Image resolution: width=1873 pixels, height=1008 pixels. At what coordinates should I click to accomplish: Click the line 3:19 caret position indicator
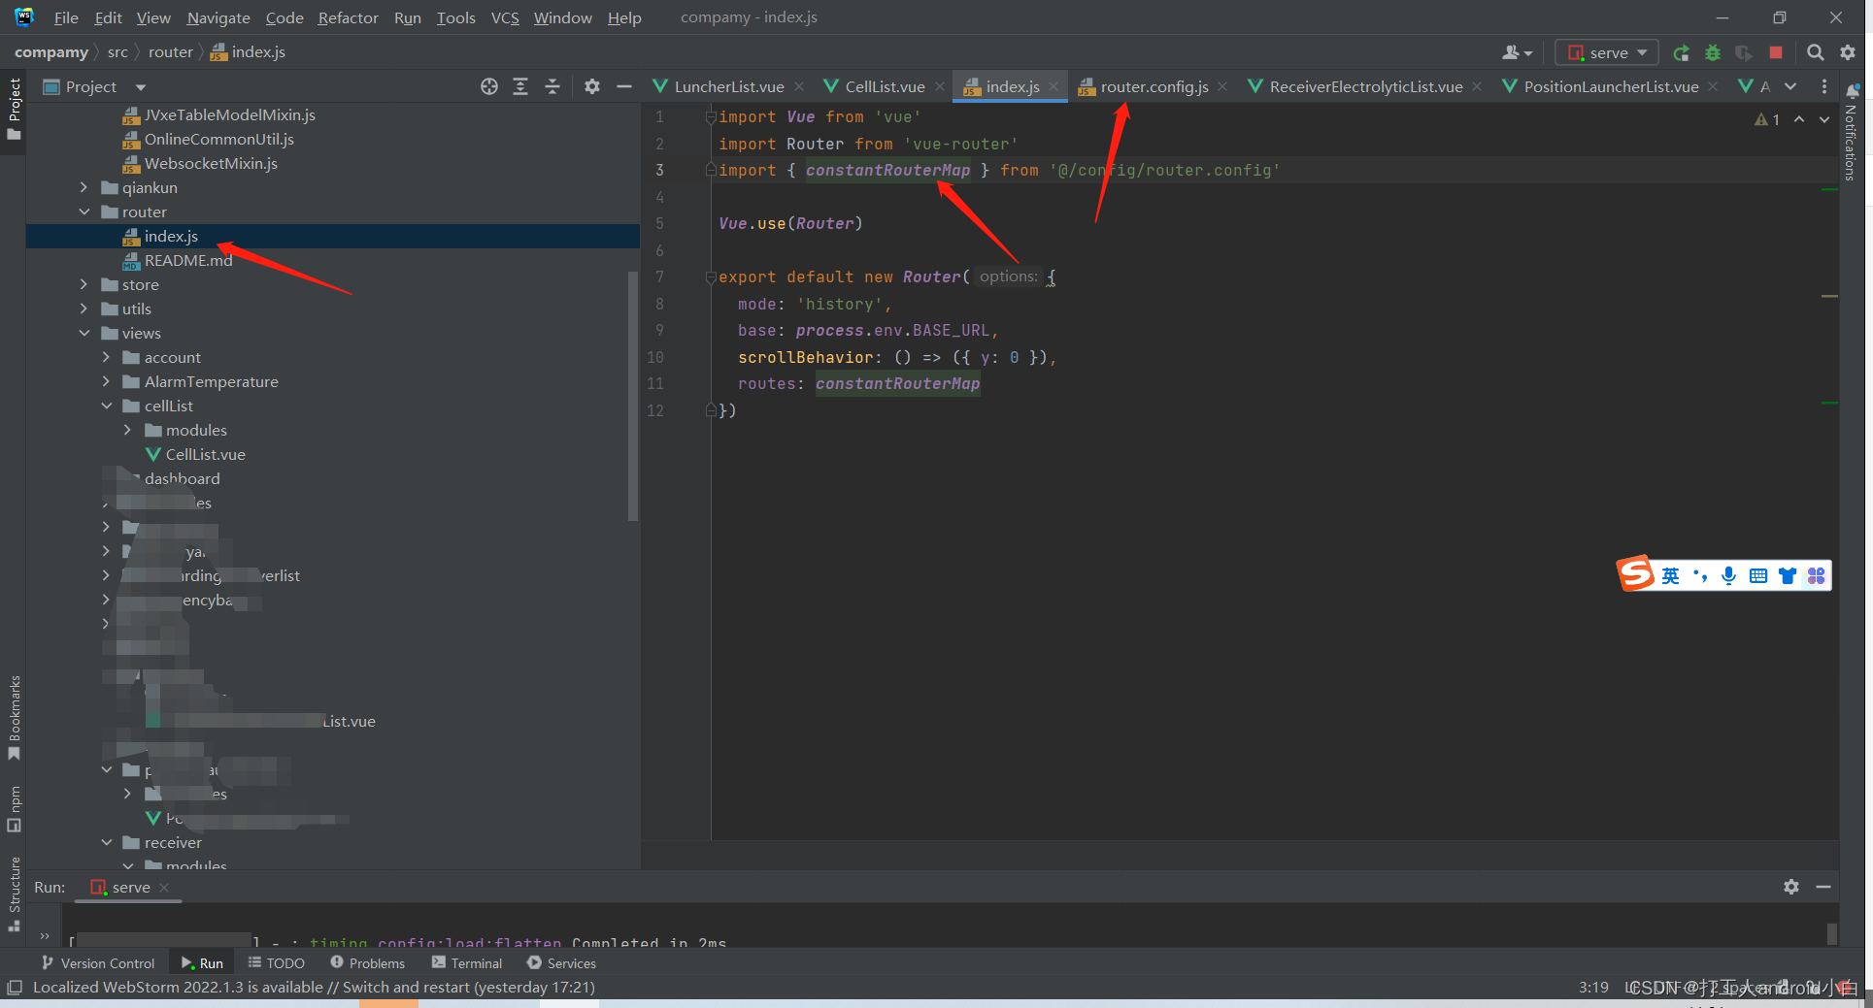coord(1593,987)
